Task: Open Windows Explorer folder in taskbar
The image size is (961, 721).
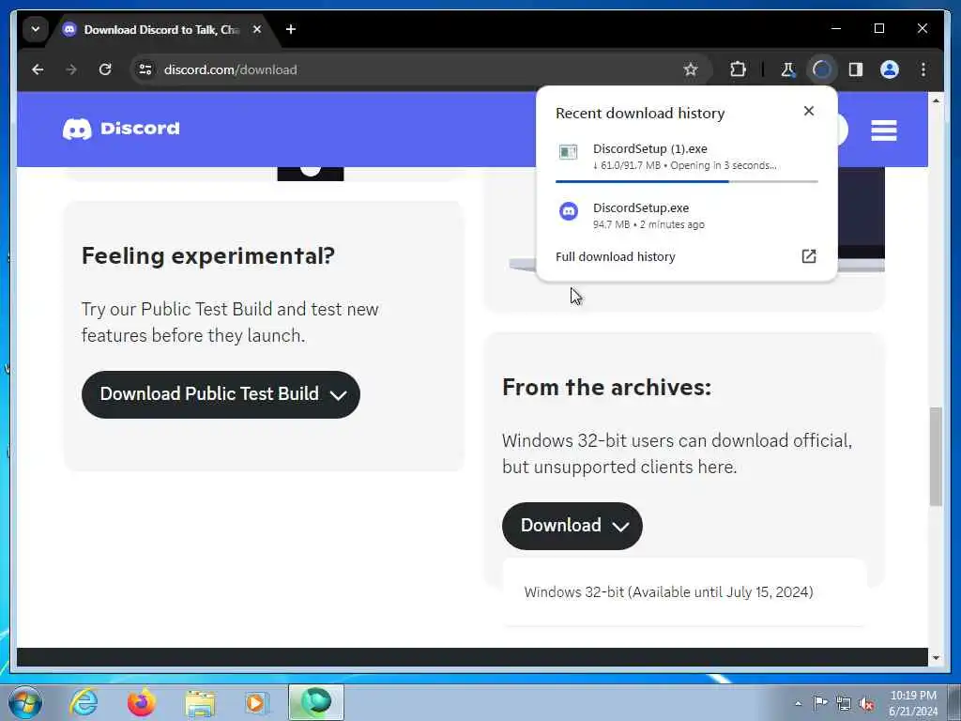Action: click(200, 702)
